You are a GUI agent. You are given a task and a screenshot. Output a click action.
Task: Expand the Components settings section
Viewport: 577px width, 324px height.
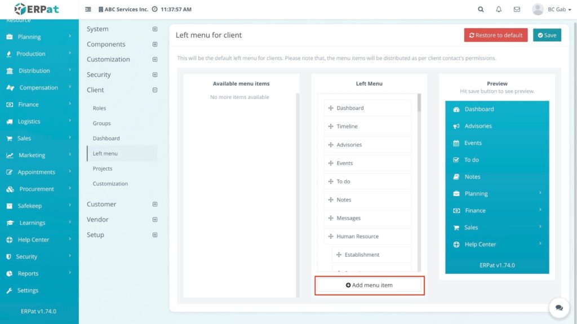155,44
